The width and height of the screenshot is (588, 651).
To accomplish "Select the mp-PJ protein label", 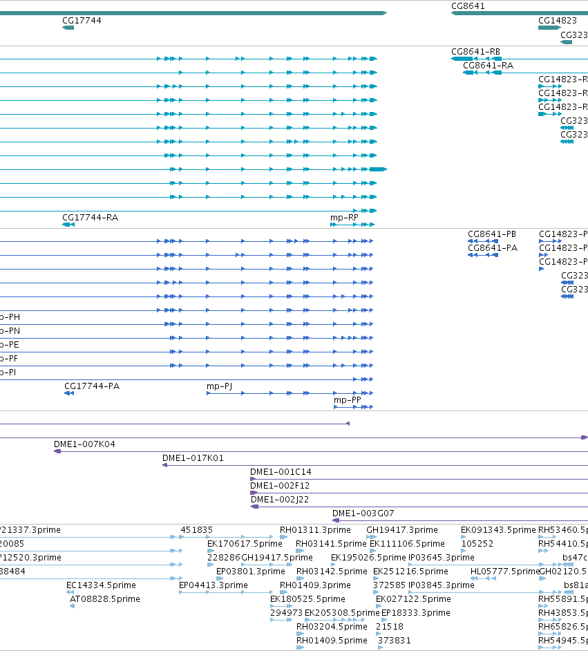I will coord(219,386).
